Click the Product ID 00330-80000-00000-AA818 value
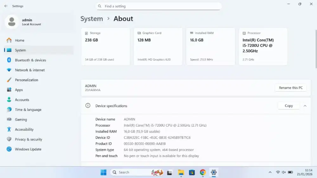This screenshot has width=317, height=178. click(145, 144)
